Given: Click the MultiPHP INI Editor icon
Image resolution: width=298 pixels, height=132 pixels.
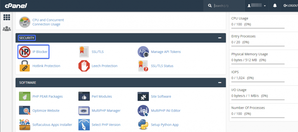Looking at the screenshot, I should pyautogui.click(x=143, y=110).
